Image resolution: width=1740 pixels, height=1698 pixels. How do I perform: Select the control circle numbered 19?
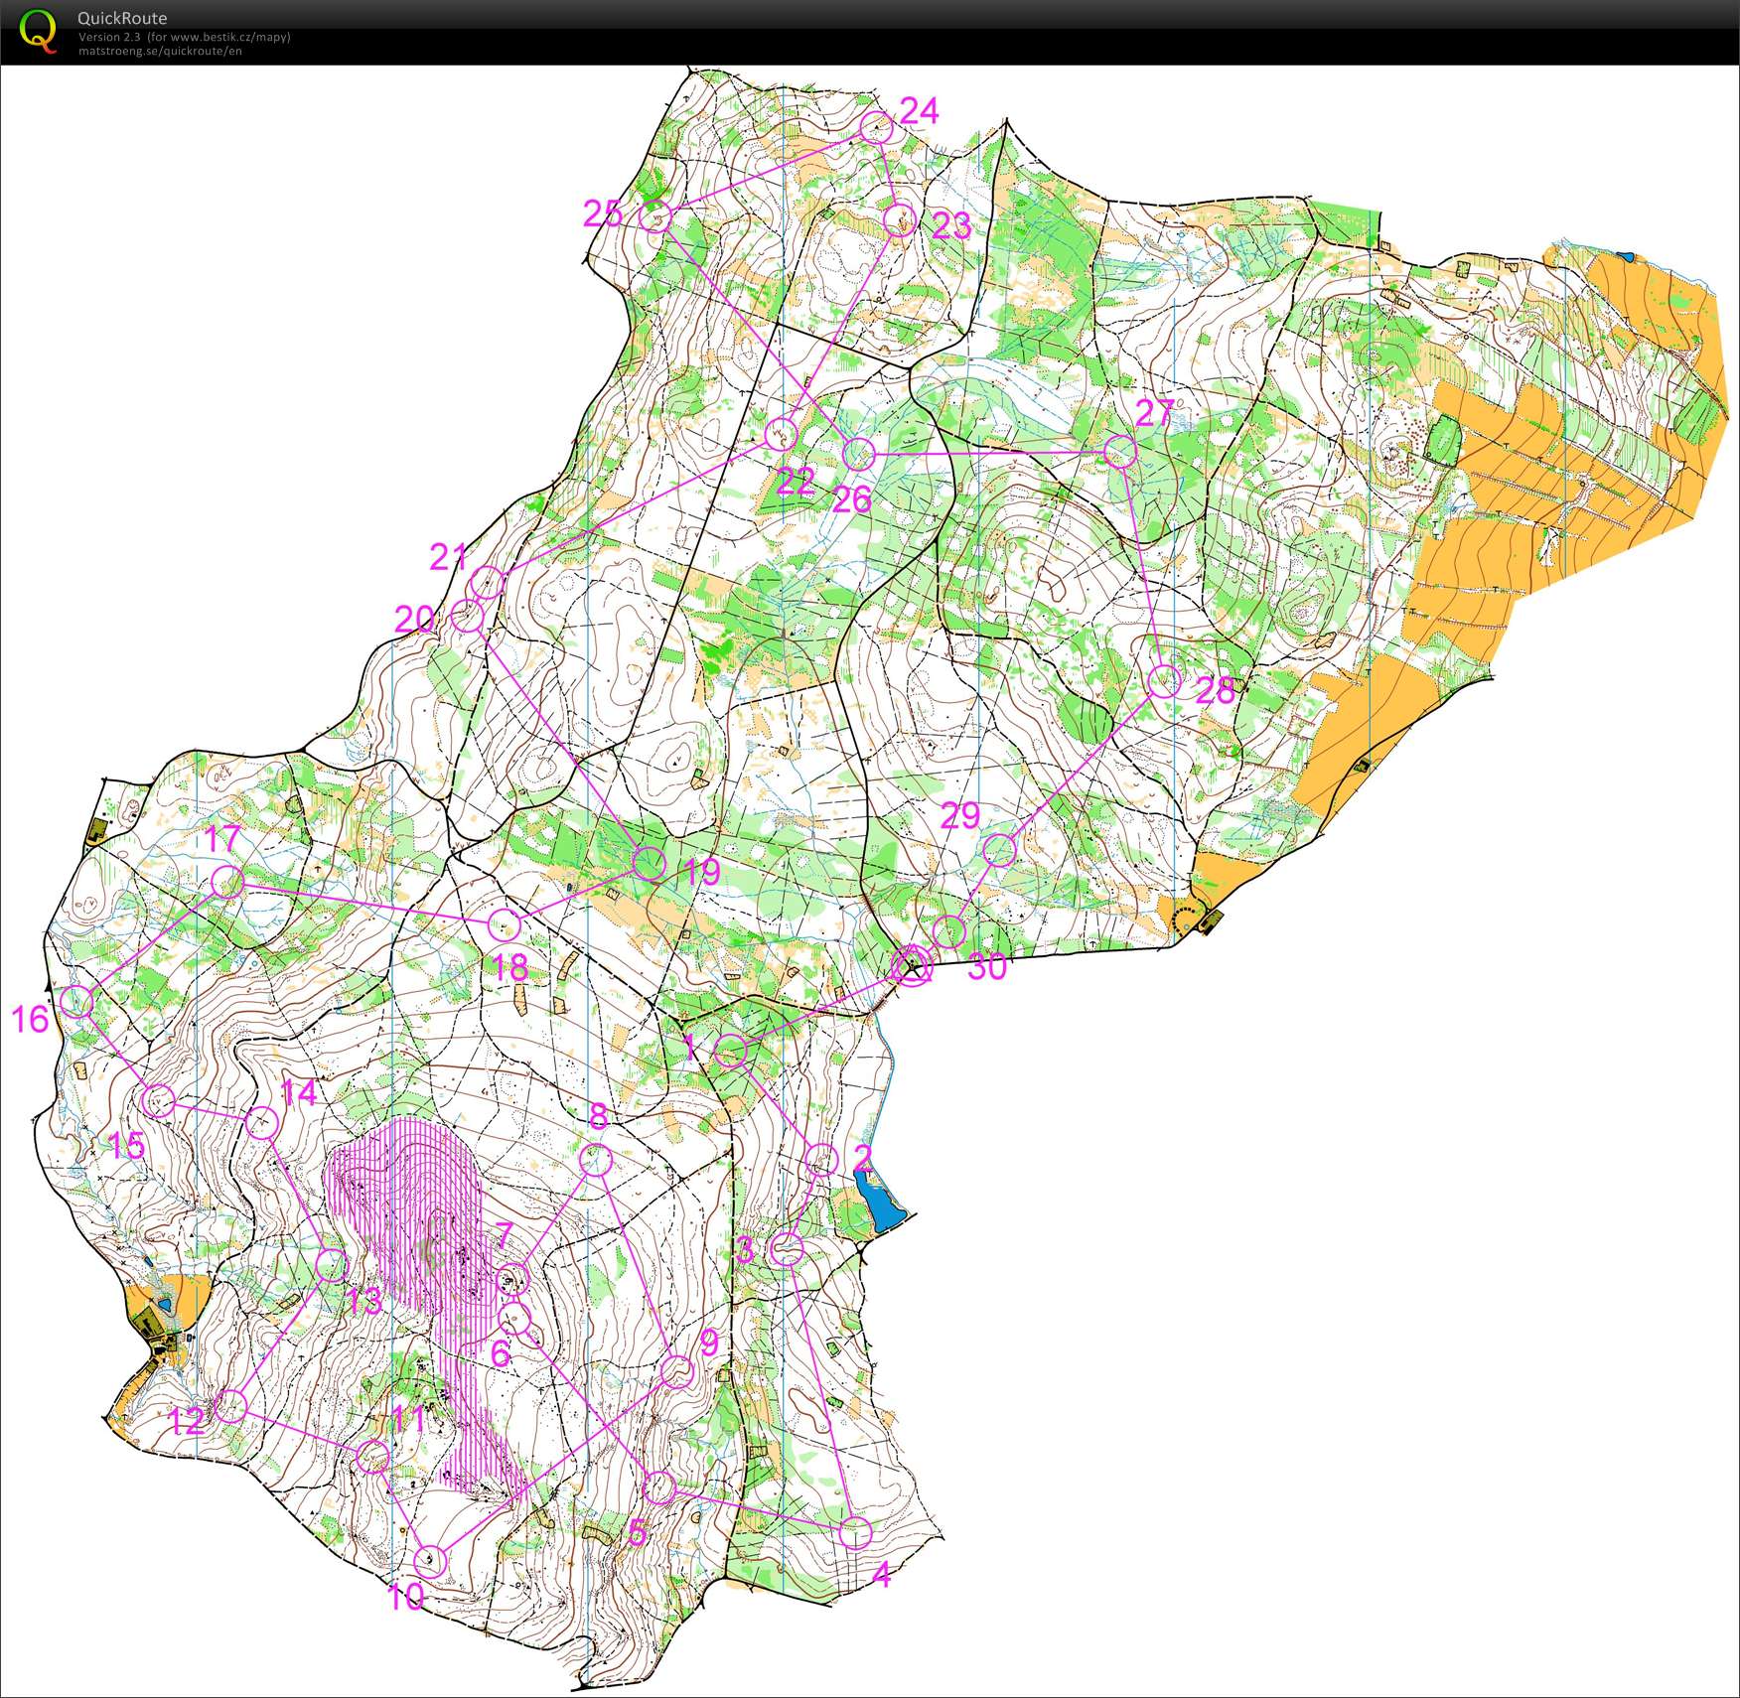(650, 863)
